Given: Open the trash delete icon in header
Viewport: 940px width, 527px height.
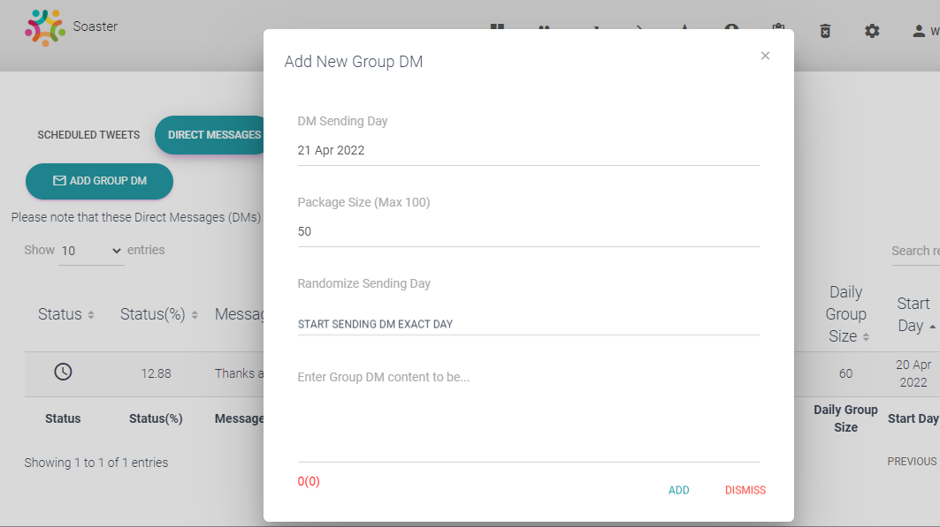Looking at the screenshot, I should (826, 31).
